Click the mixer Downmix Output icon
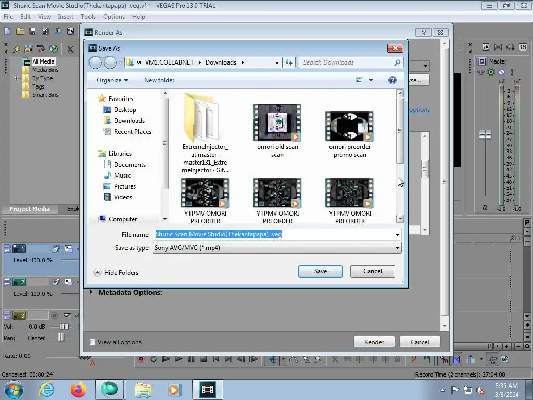Screen dimensions: 533x400 point(498,47)
